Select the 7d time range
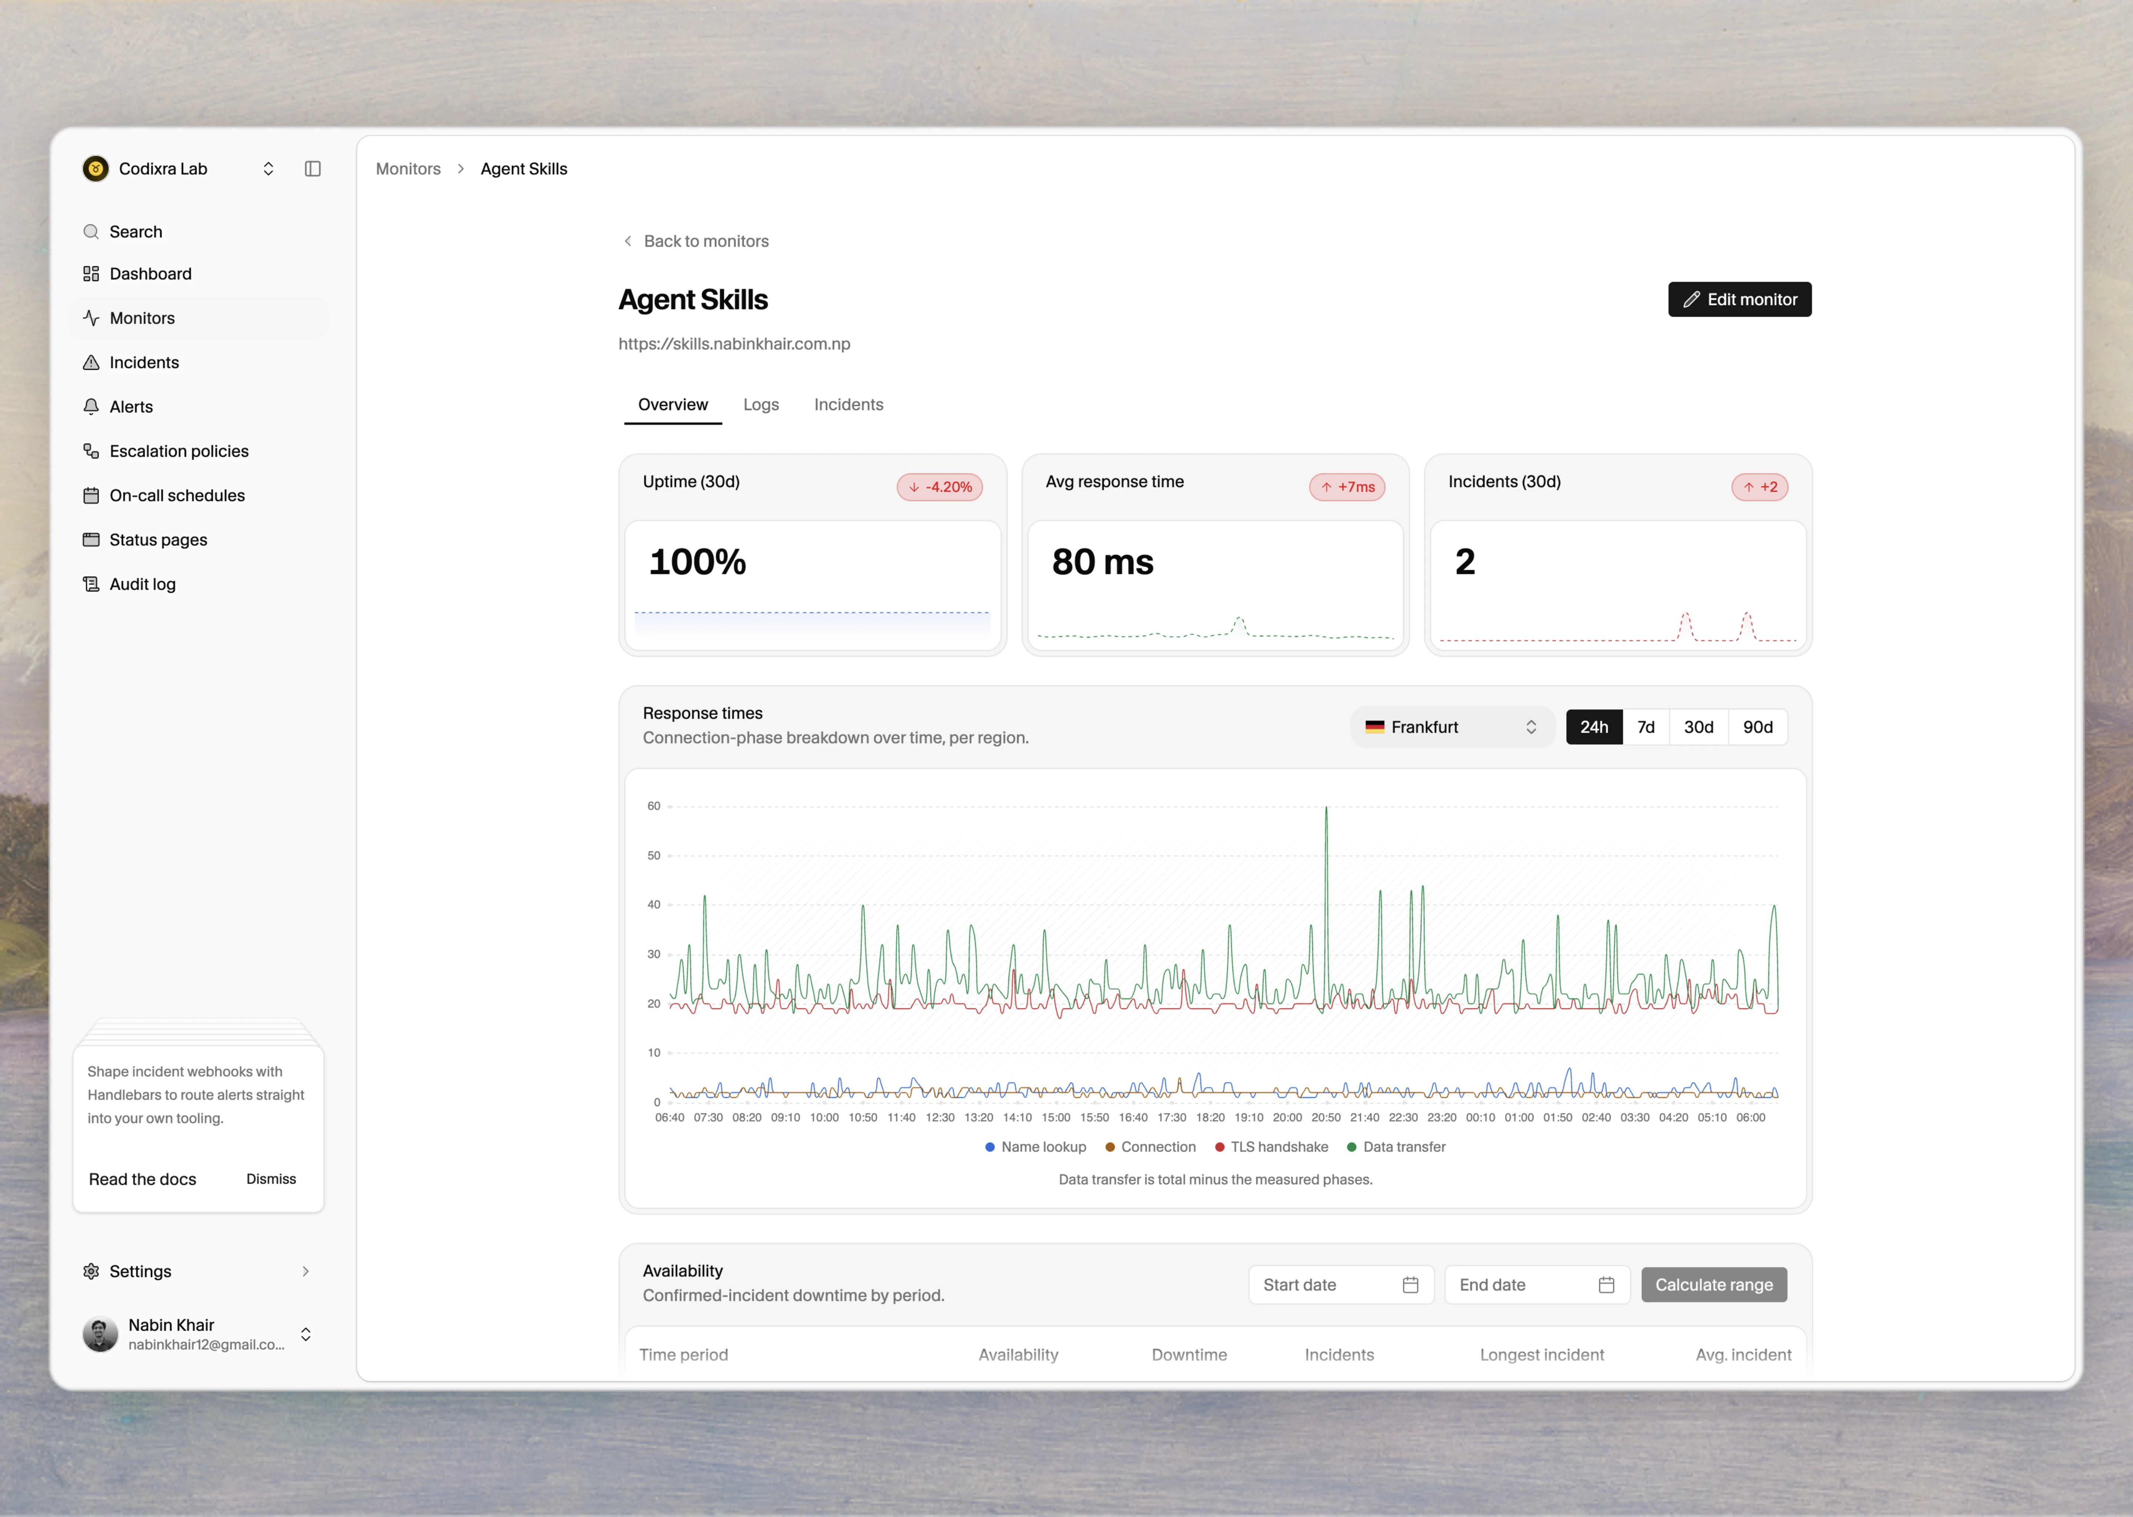 1646,727
